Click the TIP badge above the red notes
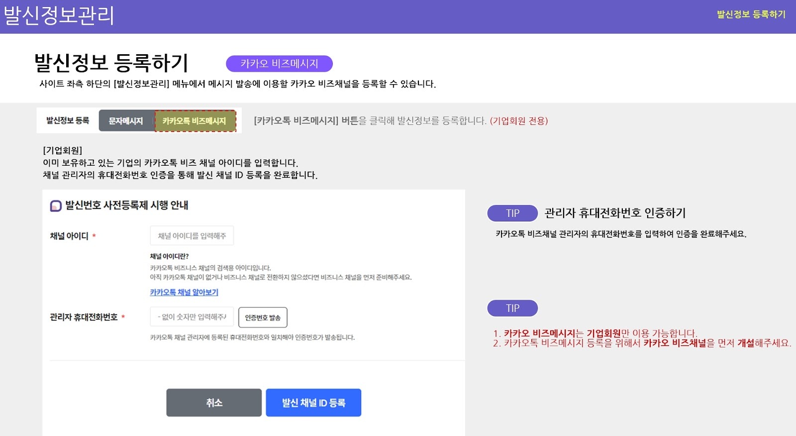Image resolution: width=796 pixels, height=436 pixels. coord(512,308)
